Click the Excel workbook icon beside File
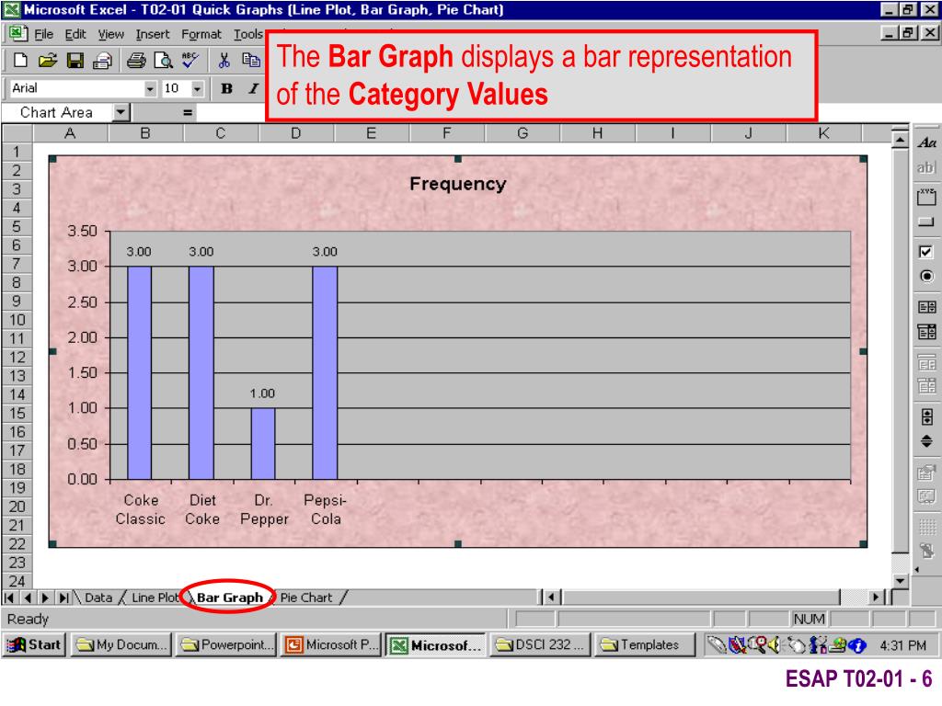942x706 pixels. click(x=17, y=34)
